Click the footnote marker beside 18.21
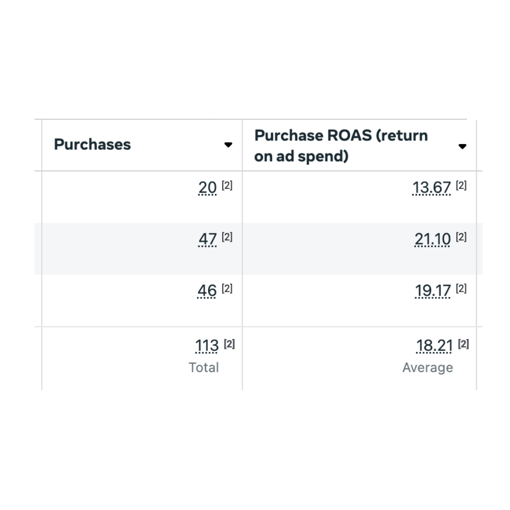 [x=462, y=344]
